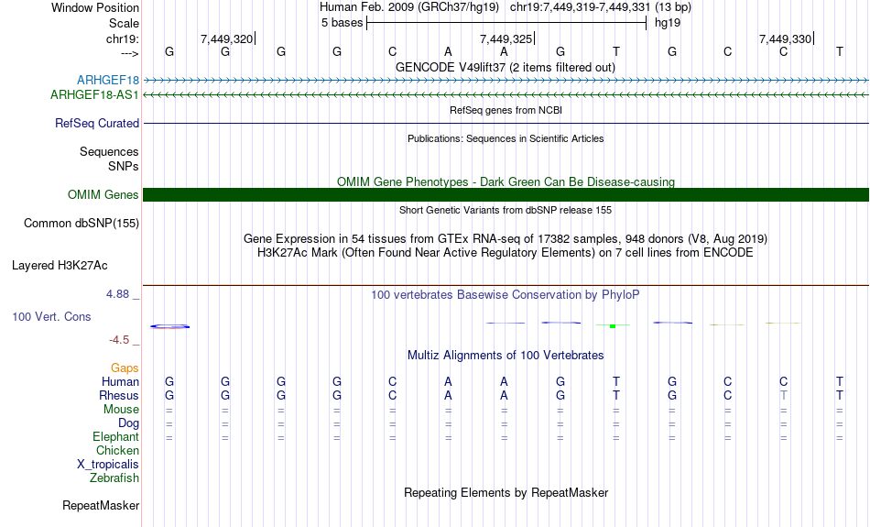Click the Repeating Elements by RepeatMasker title
The image size is (870, 527).
(506, 492)
